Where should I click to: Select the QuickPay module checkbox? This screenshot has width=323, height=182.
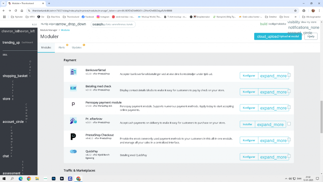[x=289, y=156]
